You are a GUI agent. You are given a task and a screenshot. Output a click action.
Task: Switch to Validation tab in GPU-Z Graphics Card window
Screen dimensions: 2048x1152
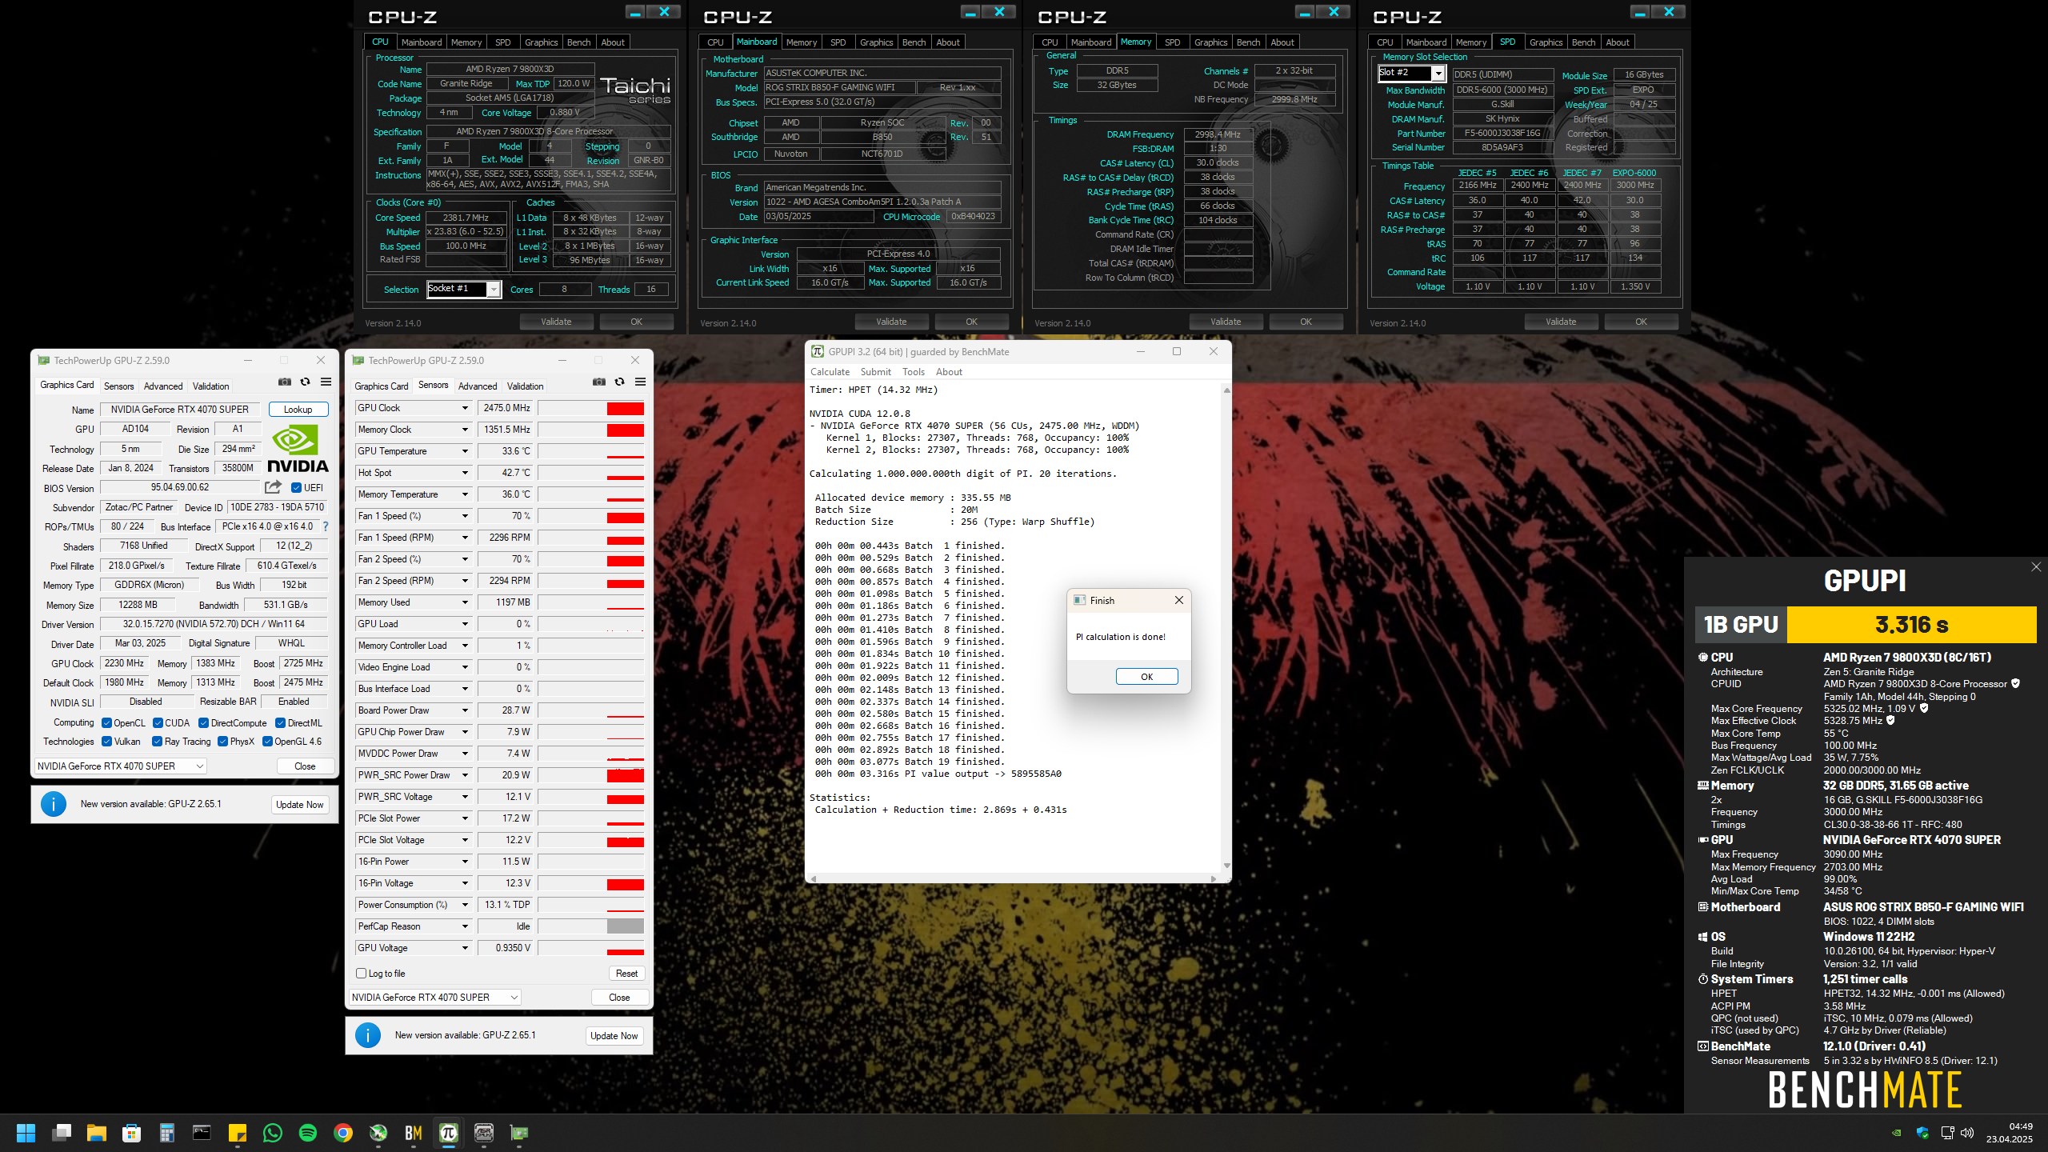click(210, 386)
